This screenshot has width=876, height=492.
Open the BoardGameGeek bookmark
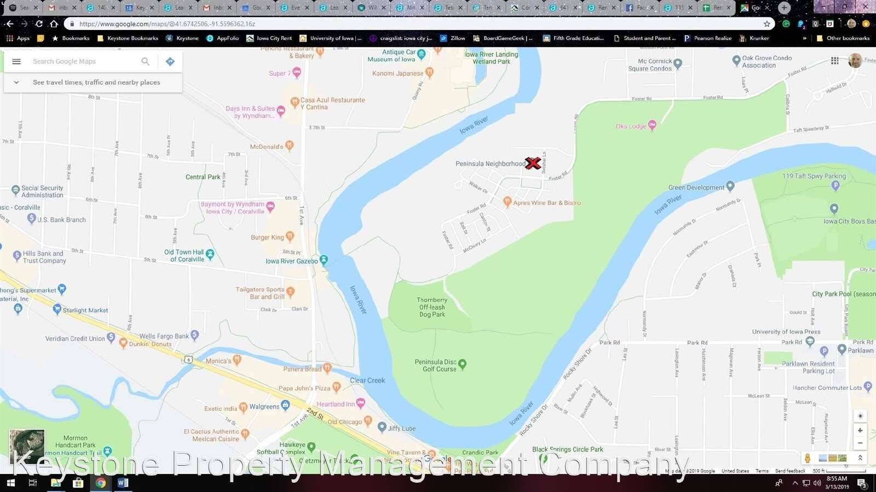[503, 38]
